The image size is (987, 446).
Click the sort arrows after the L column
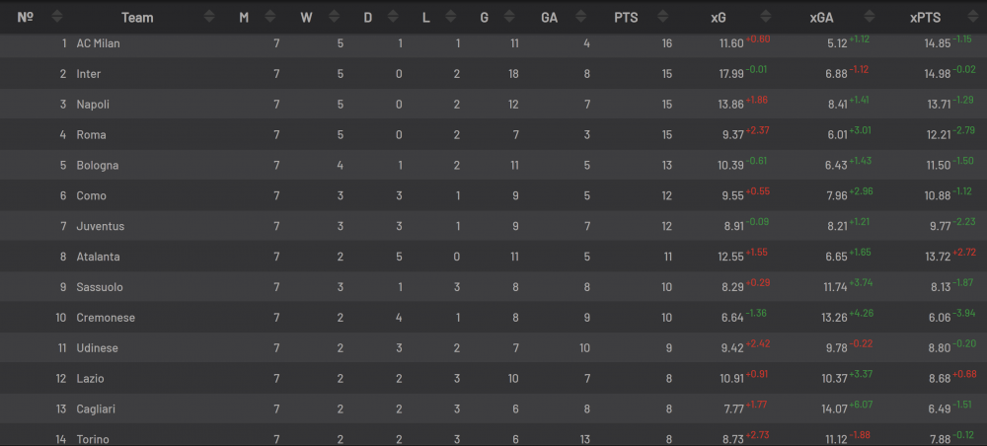(x=454, y=17)
